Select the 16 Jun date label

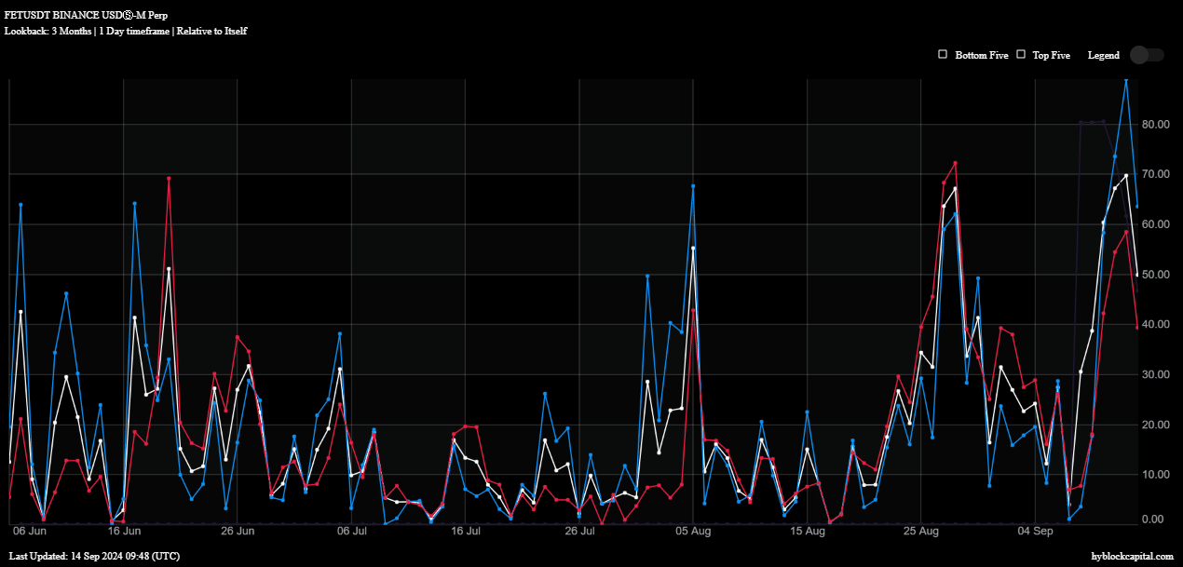[x=124, y=531]
